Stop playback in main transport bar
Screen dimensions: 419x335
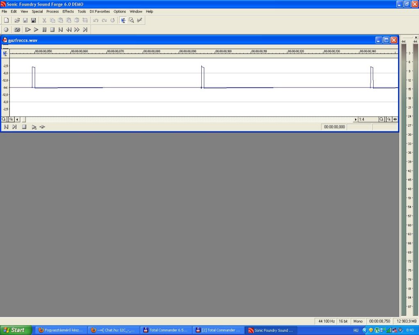pyautogui.click(x=52, y=29)
